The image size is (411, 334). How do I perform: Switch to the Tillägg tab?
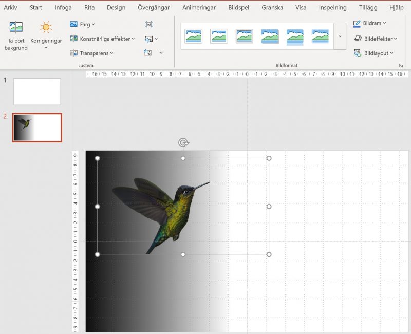[368, 7]
